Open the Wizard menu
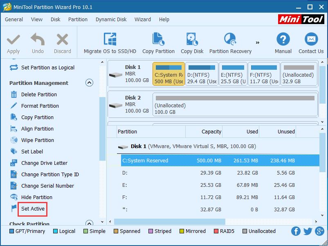328x246 pixels. tap(142, 19)
